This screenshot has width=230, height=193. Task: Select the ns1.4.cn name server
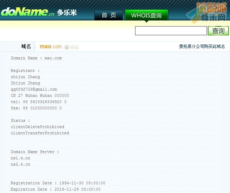(20, 158)
